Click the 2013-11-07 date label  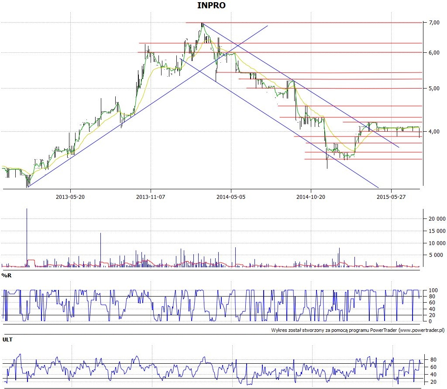pos(151,197)
